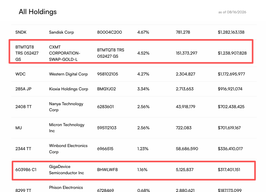Click the BTMTQT8 TRS 052427 GS ticker cell
Screen dimensions: 266x192
point(27,53)
